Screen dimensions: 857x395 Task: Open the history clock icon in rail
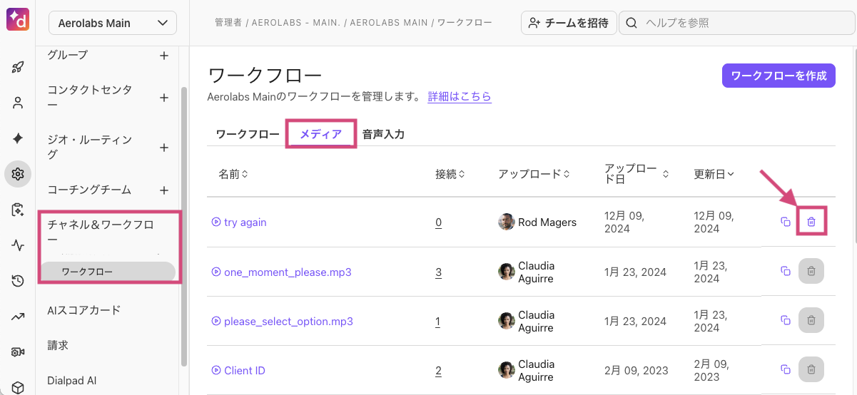point(18,281)
